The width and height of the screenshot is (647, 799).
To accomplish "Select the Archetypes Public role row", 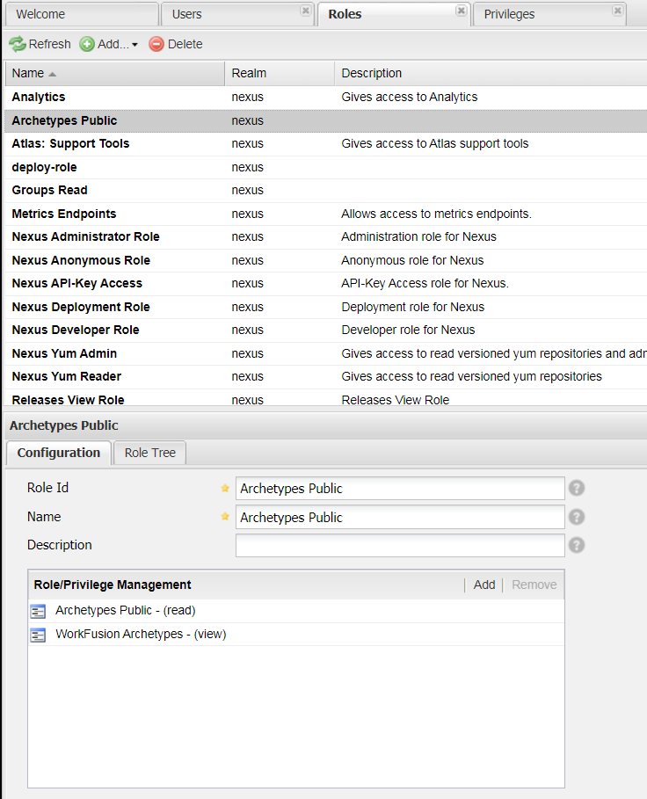I will coord(325,120).
